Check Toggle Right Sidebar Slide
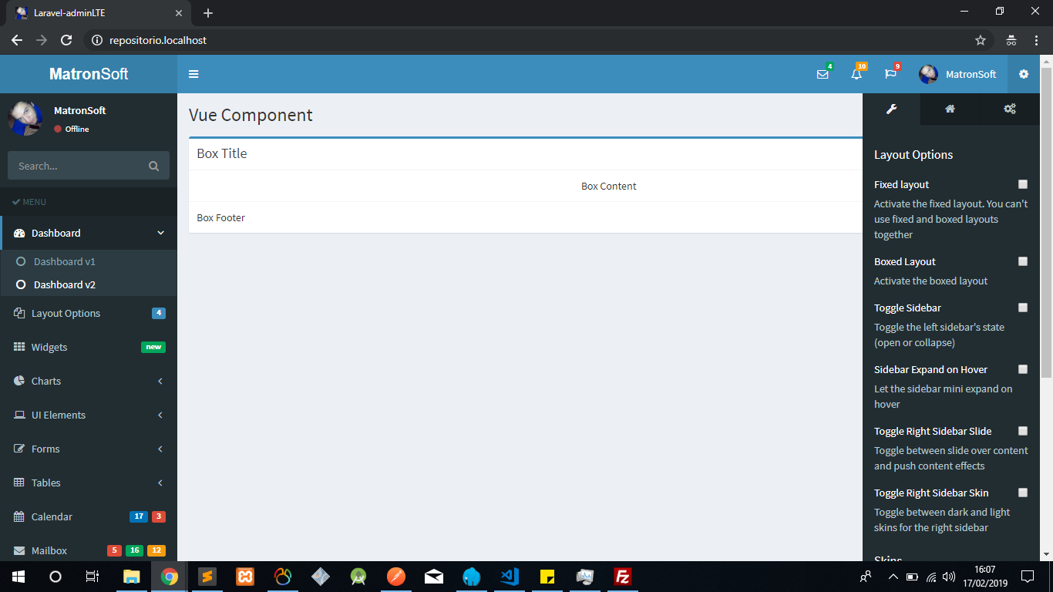The width and height of the screenshot is (1053, 592). [x=1023, y=431]
